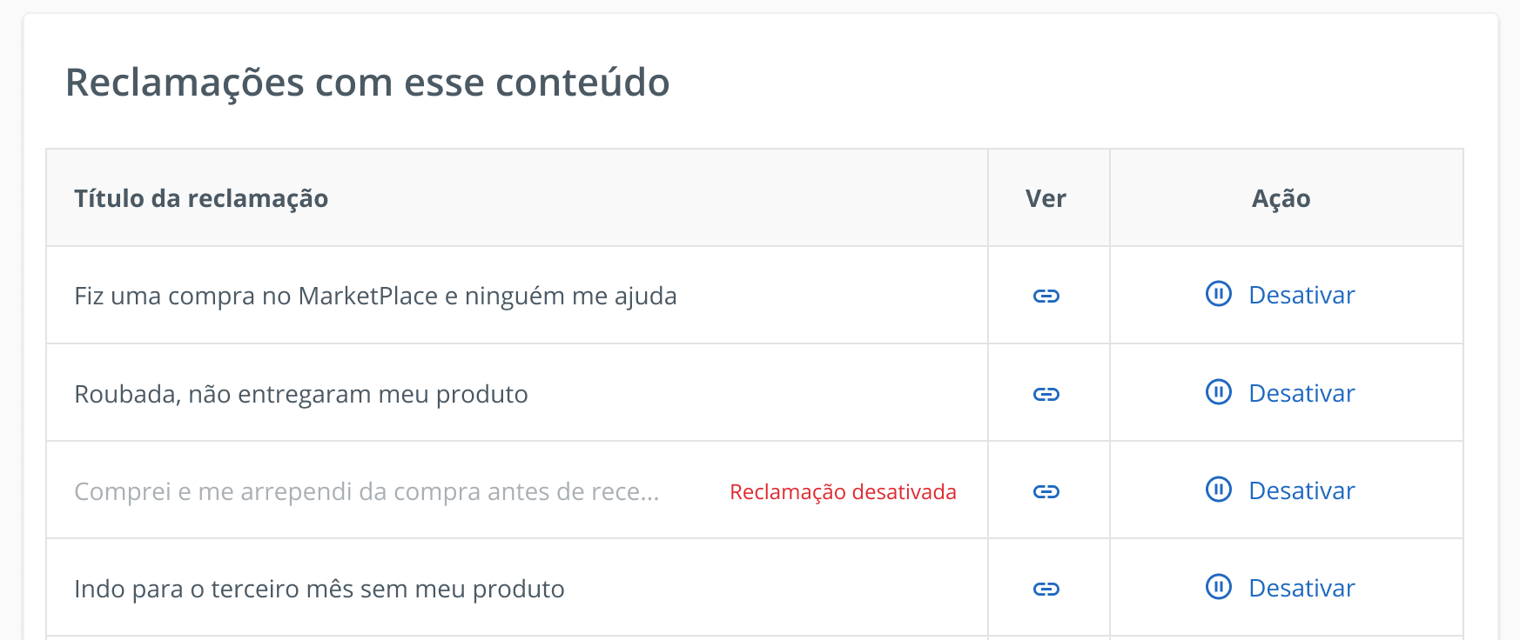1520x640 pixels.
Task: Select title Fiz uma compra no MarketPlace
Action: tap(375, 296)
